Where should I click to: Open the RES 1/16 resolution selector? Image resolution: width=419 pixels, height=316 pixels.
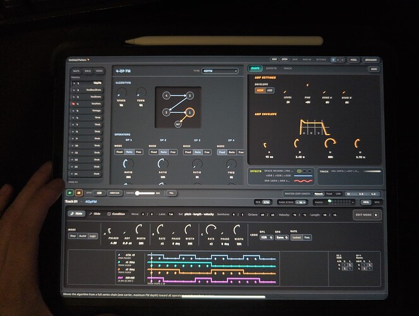266,202
